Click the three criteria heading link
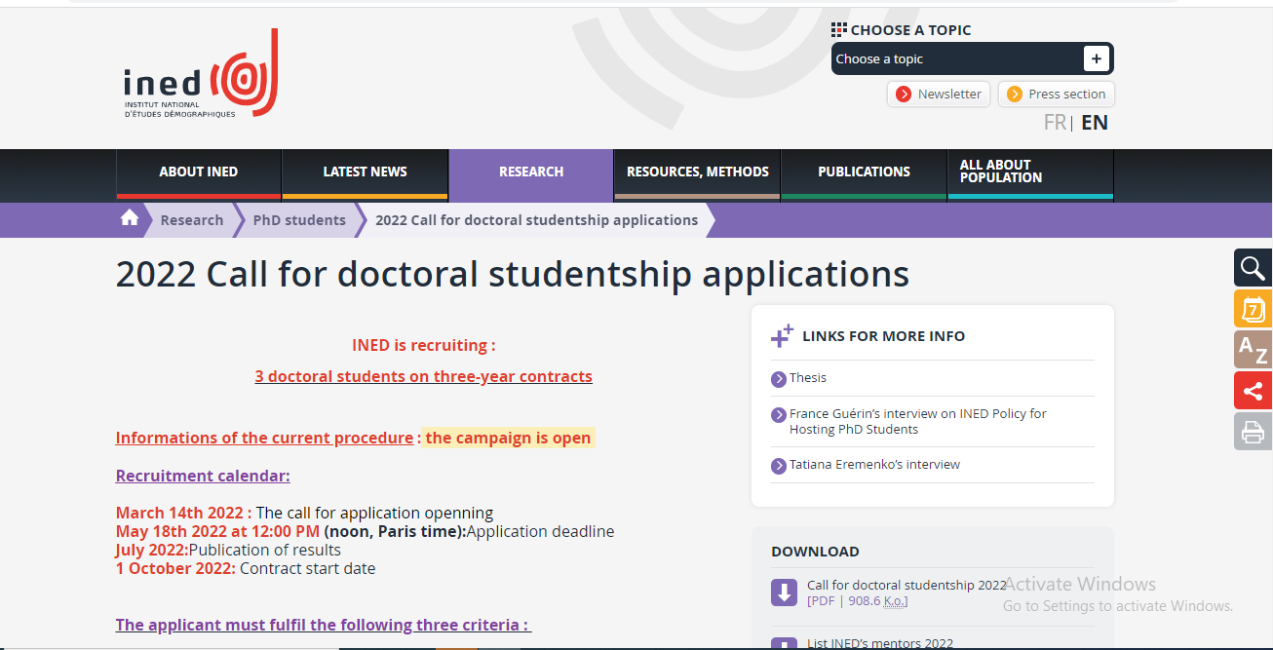1273x650 pixels. pos(324,625)
